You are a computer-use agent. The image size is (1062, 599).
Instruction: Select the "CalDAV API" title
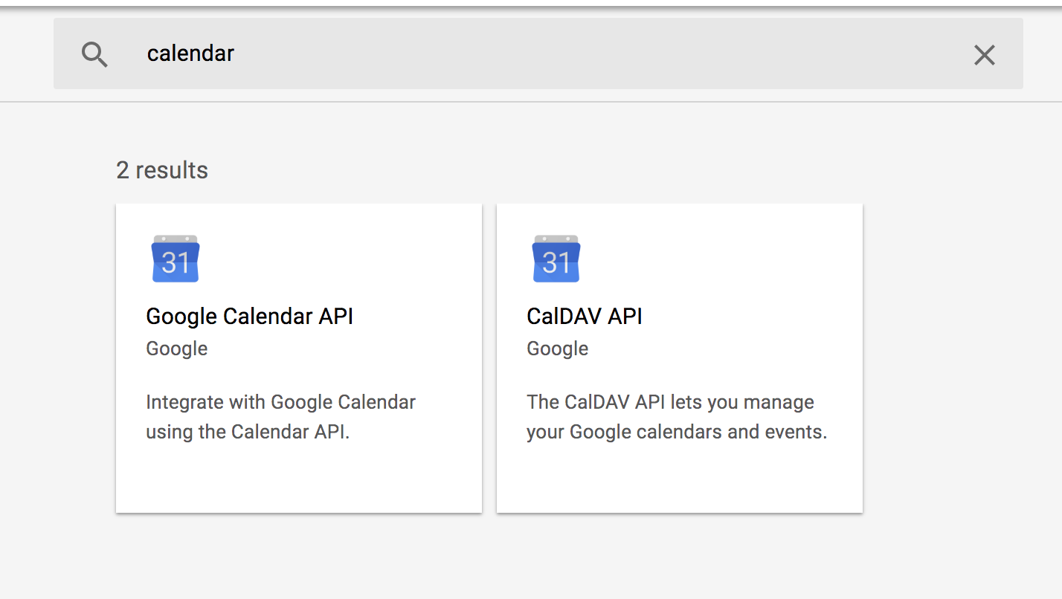585,317
